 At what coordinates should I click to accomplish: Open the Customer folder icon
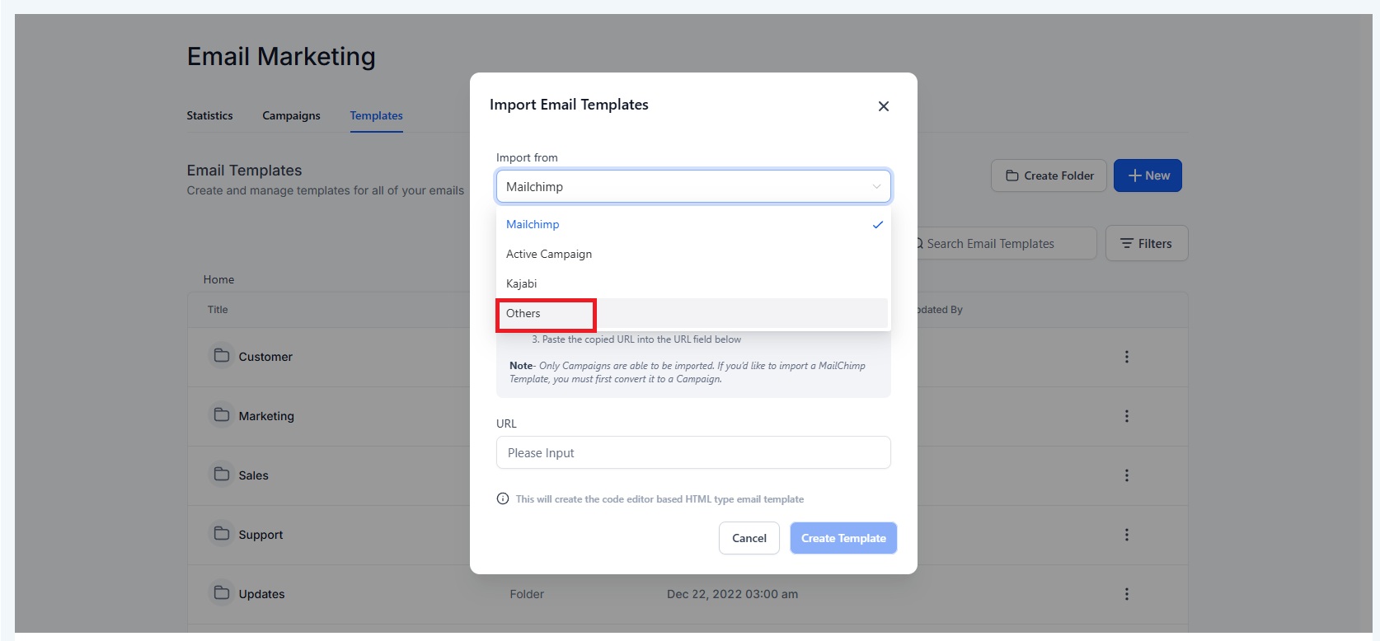click(x=222, y=355)
